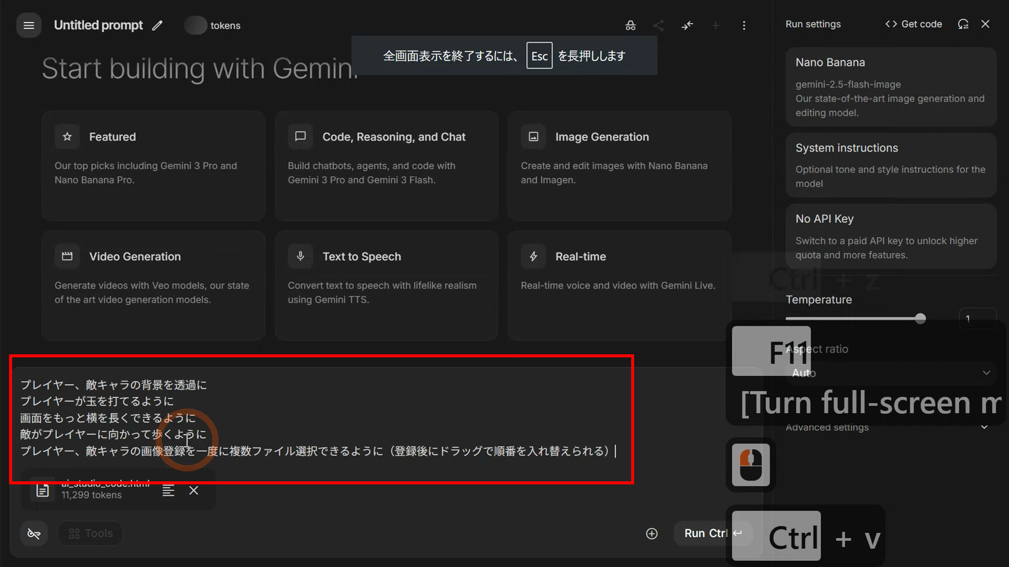Click the Run settings heading
1009x567 pixels.
tap(813, 24)
